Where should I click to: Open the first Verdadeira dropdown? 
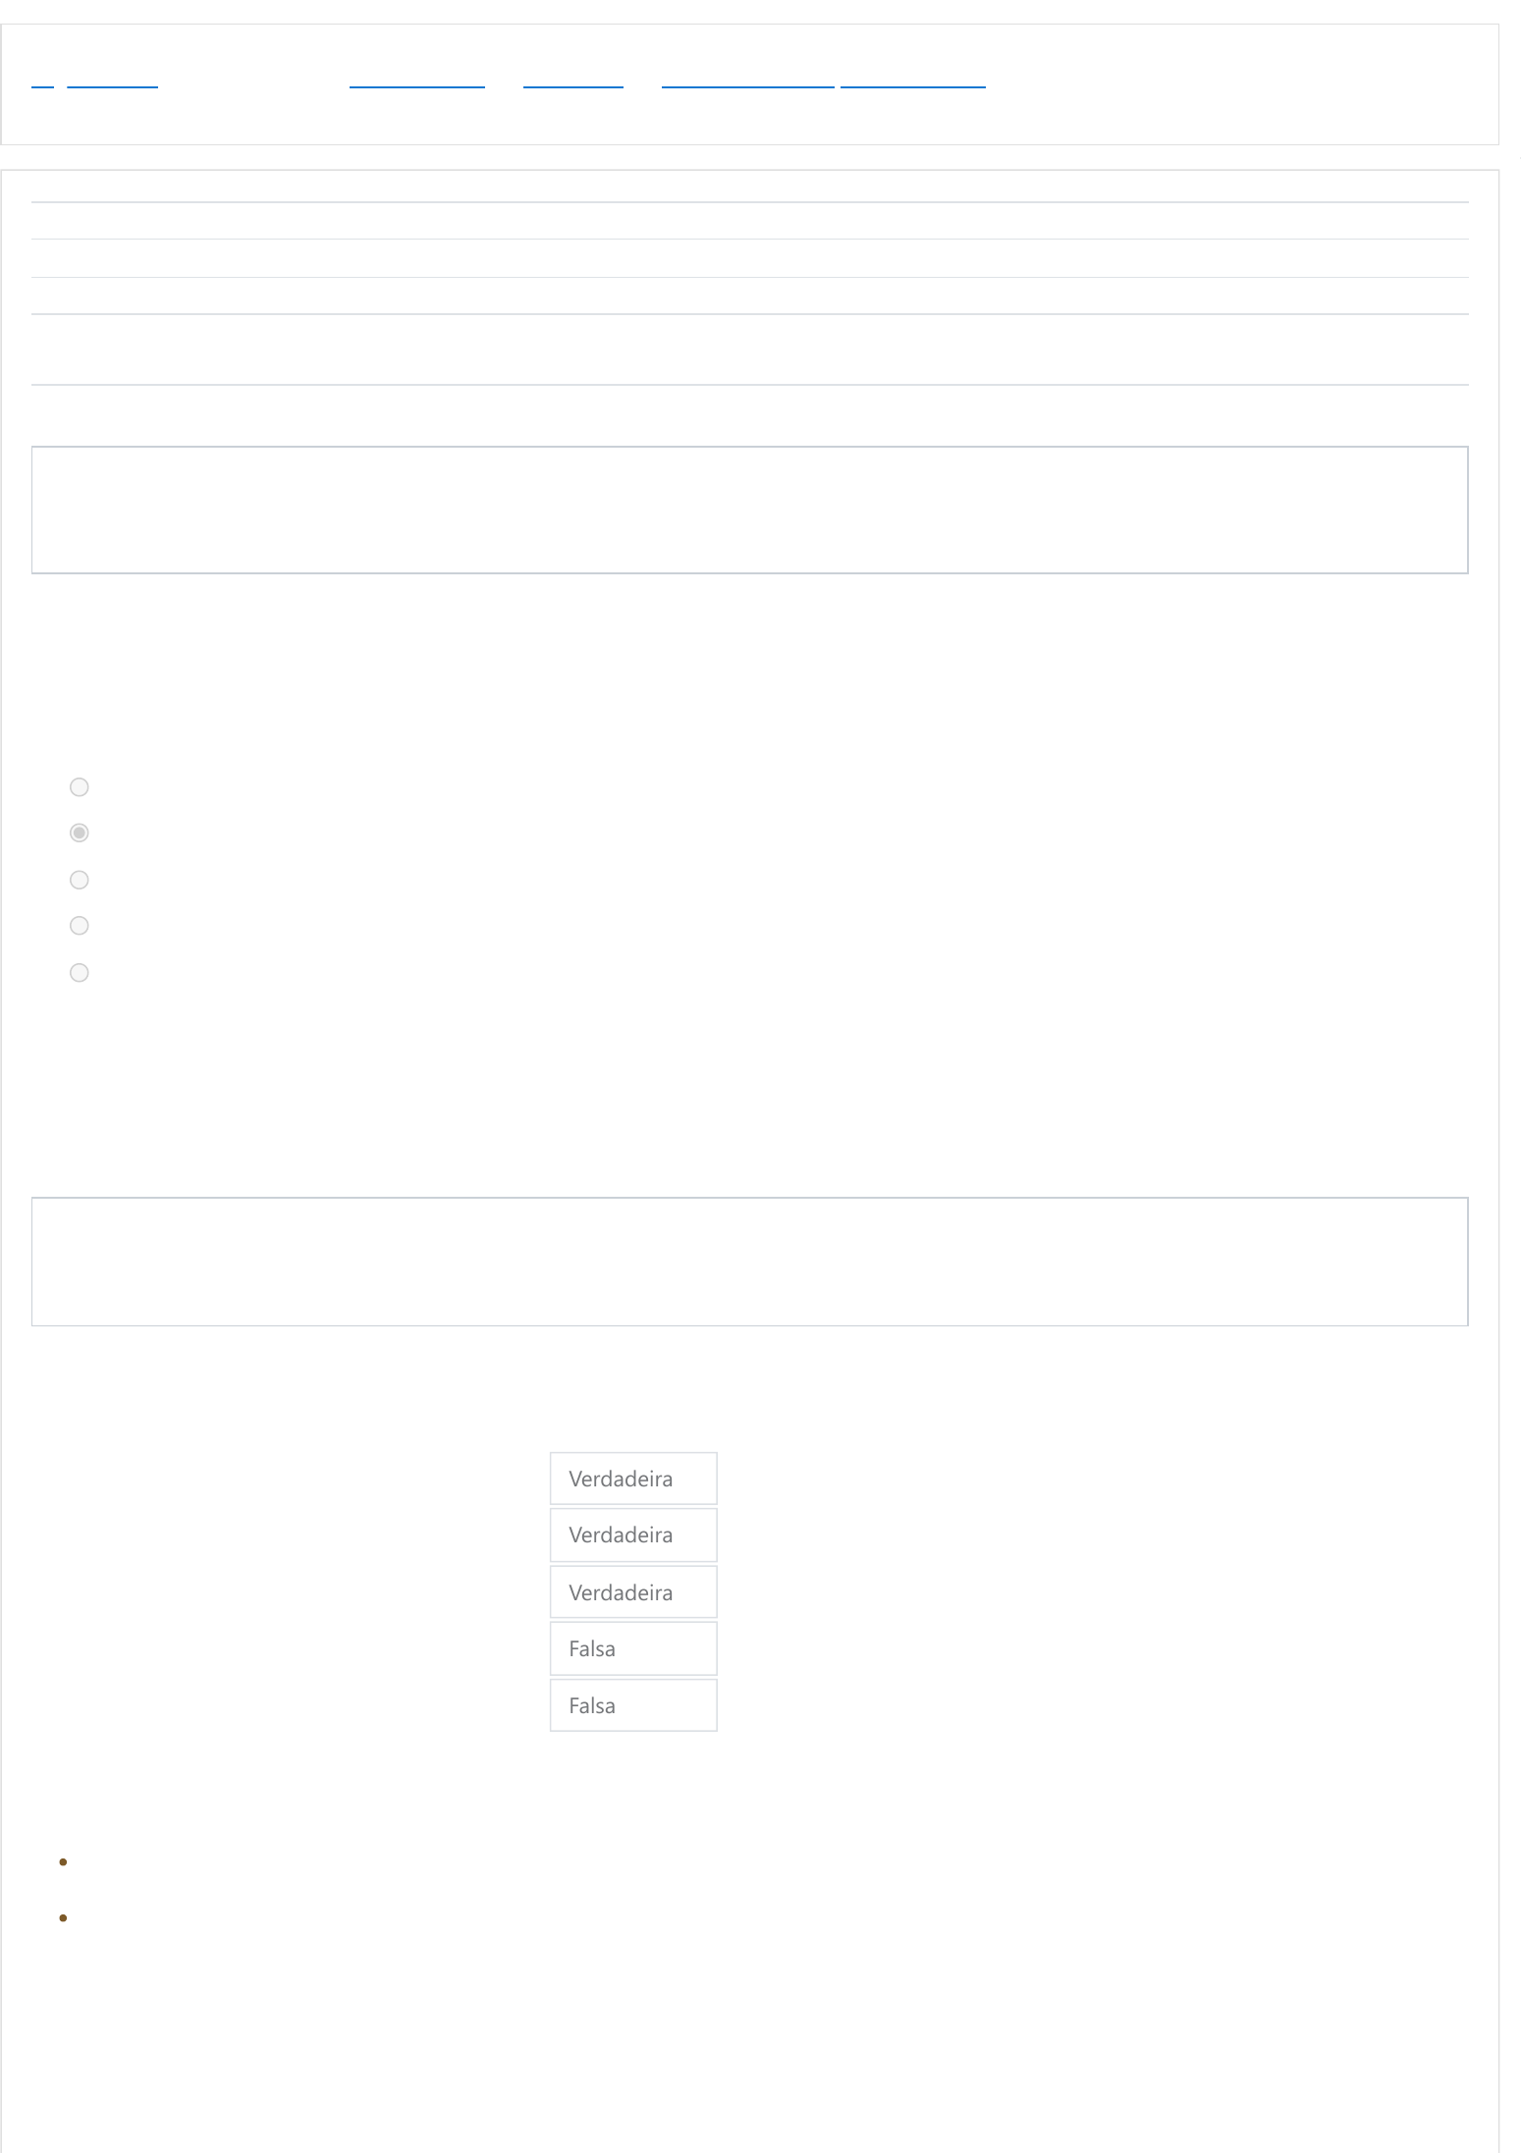[633, 1479]
